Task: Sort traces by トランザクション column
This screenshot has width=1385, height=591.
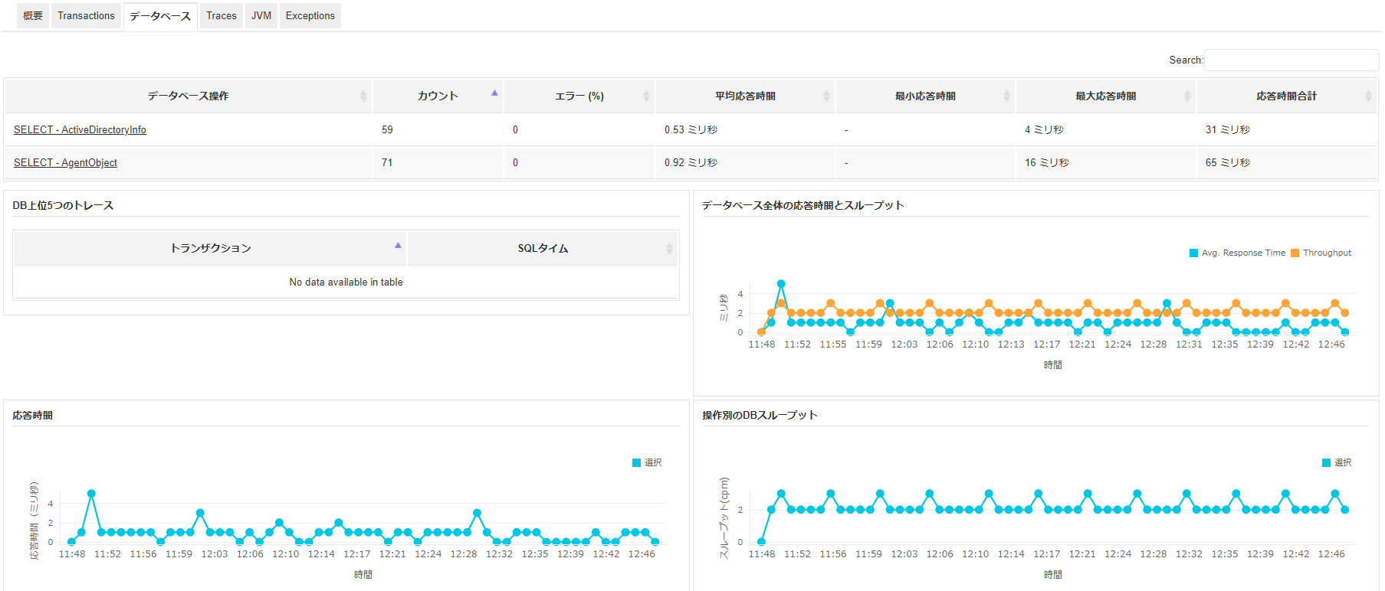Action: 211,248
